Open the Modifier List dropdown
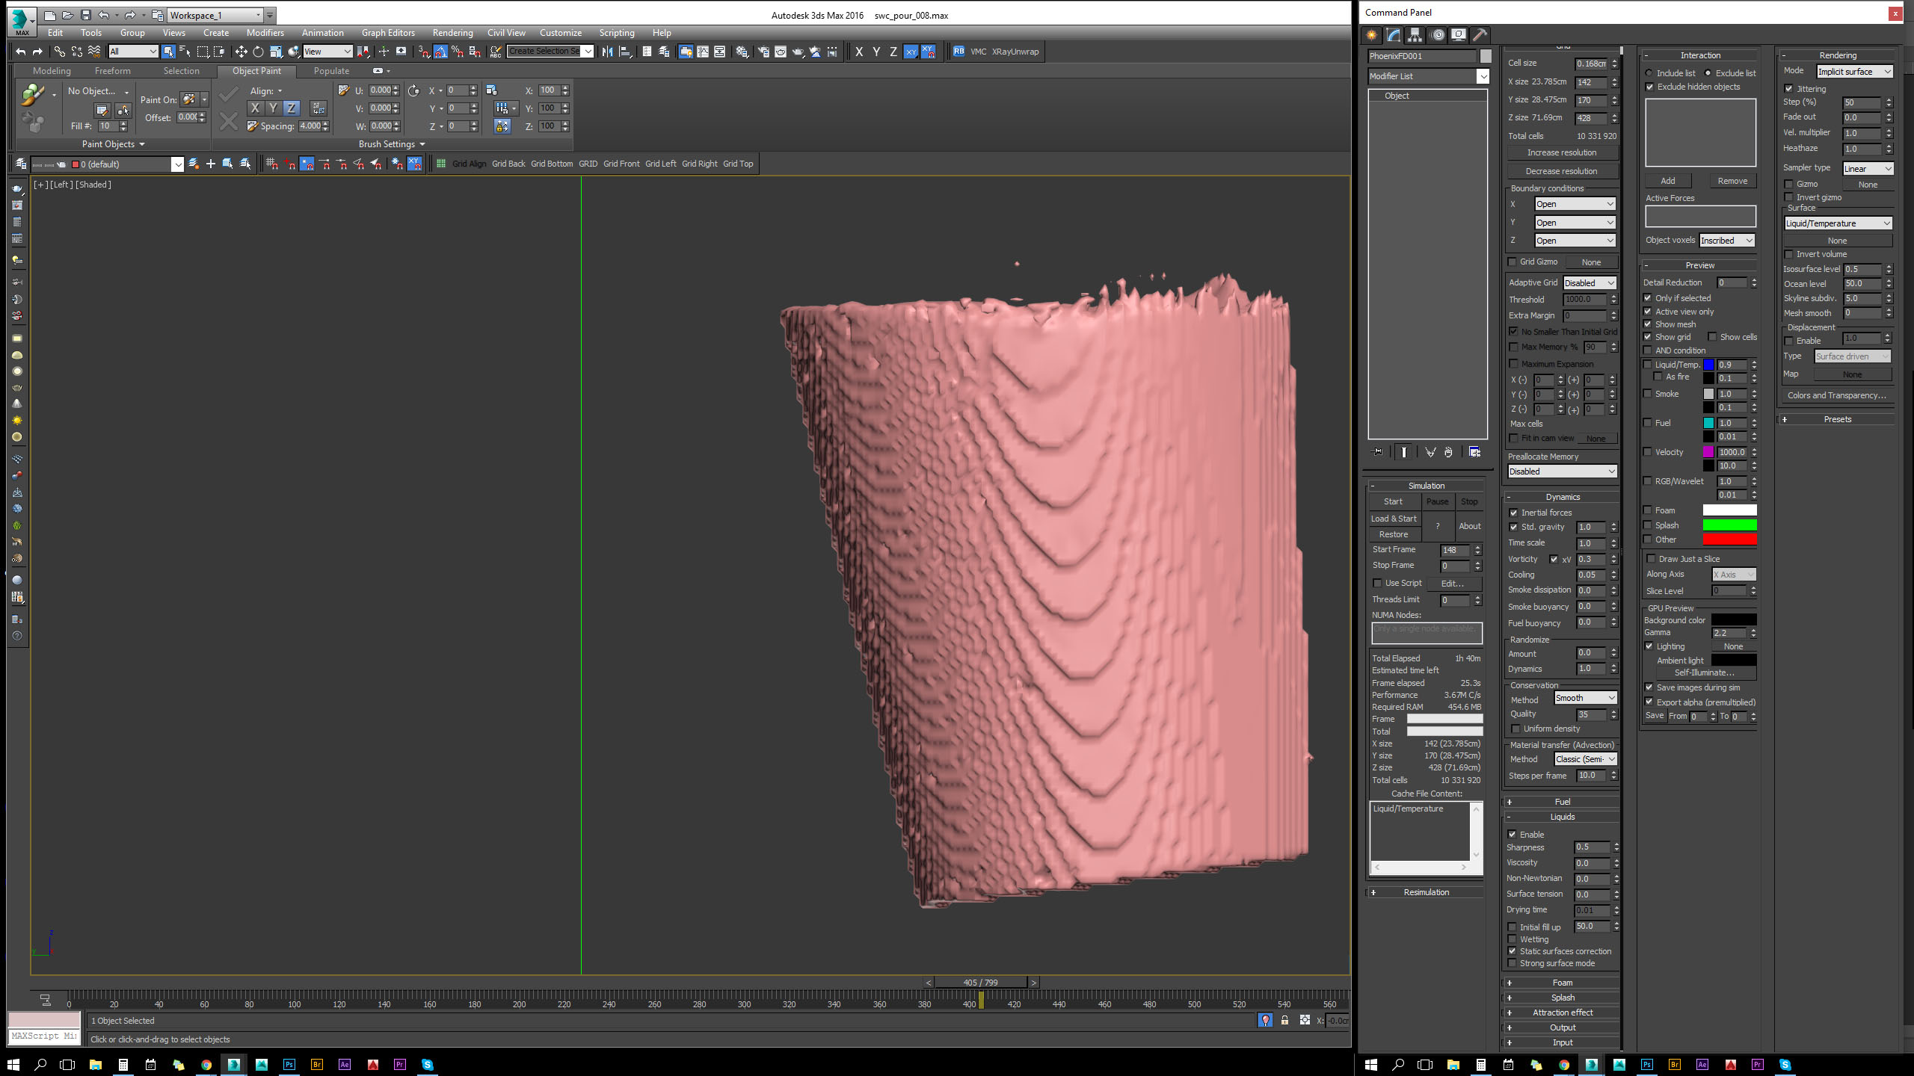The height and width of the screenshot is (1076, 1914). tap(1428, 76)
